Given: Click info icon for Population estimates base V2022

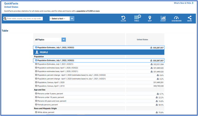Looking at the screenshot, I should coord(36,68).
